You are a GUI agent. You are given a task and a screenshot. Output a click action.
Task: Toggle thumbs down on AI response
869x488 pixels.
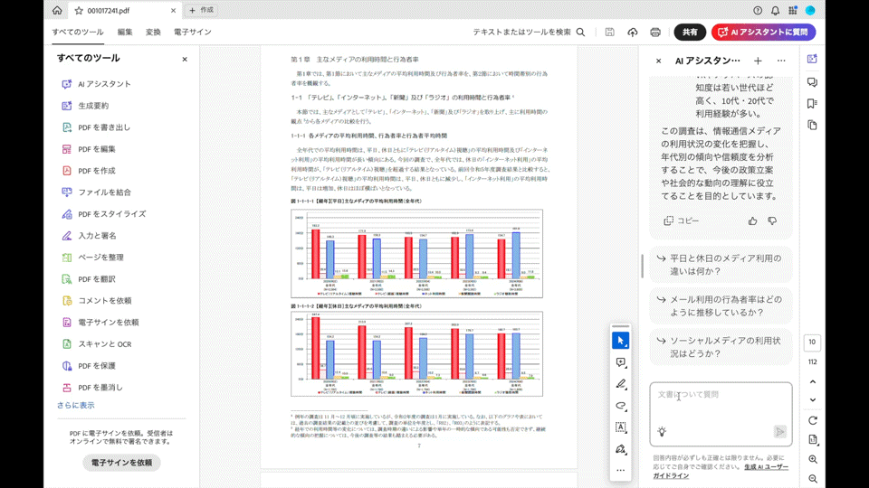(772, 221)
